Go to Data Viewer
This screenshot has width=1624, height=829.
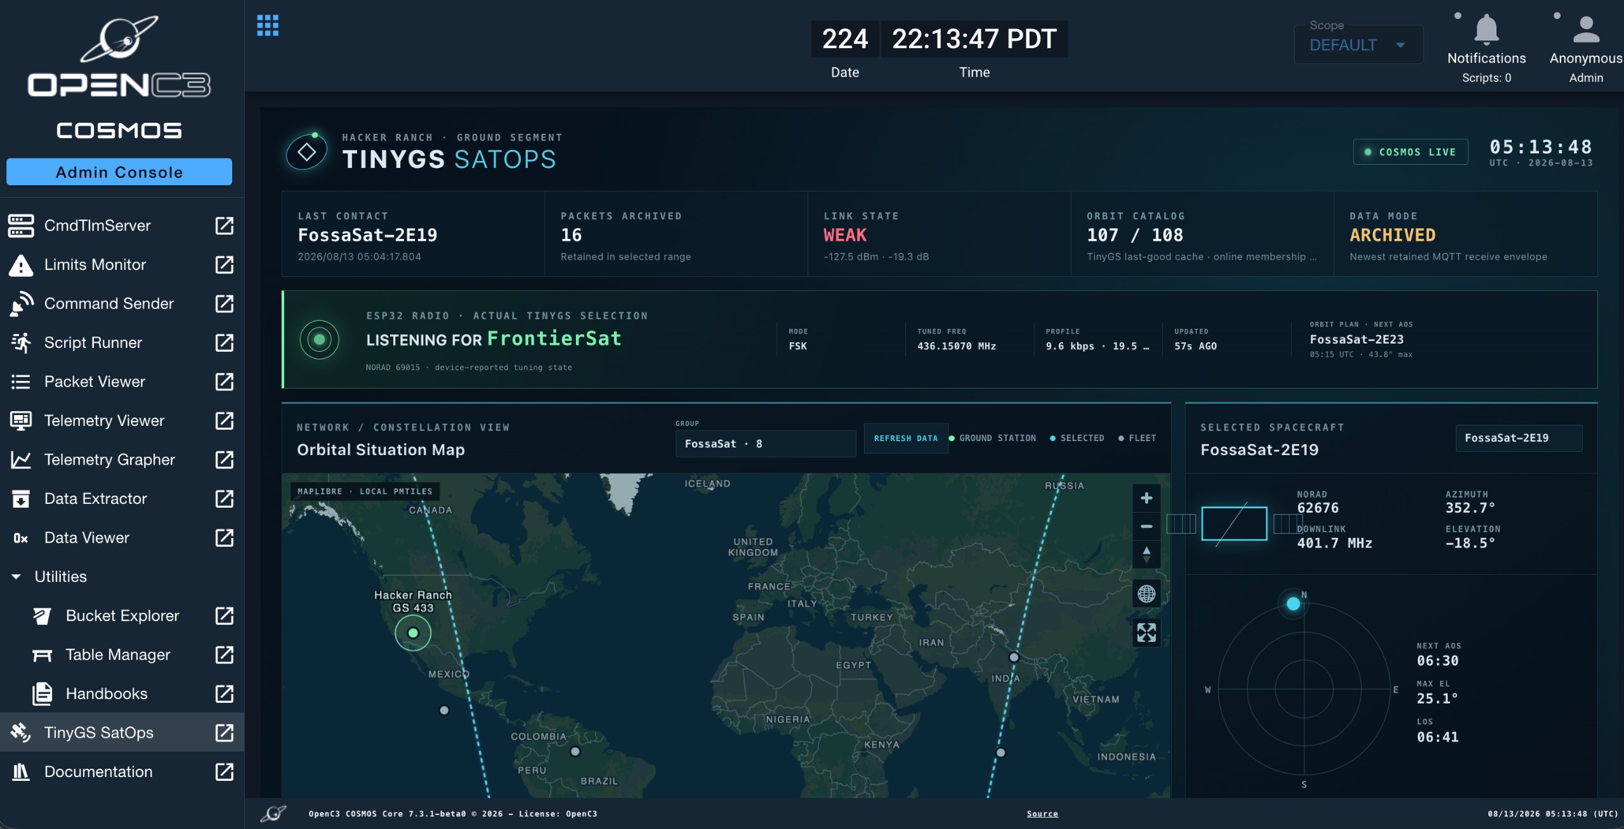[x=87, y=537]
